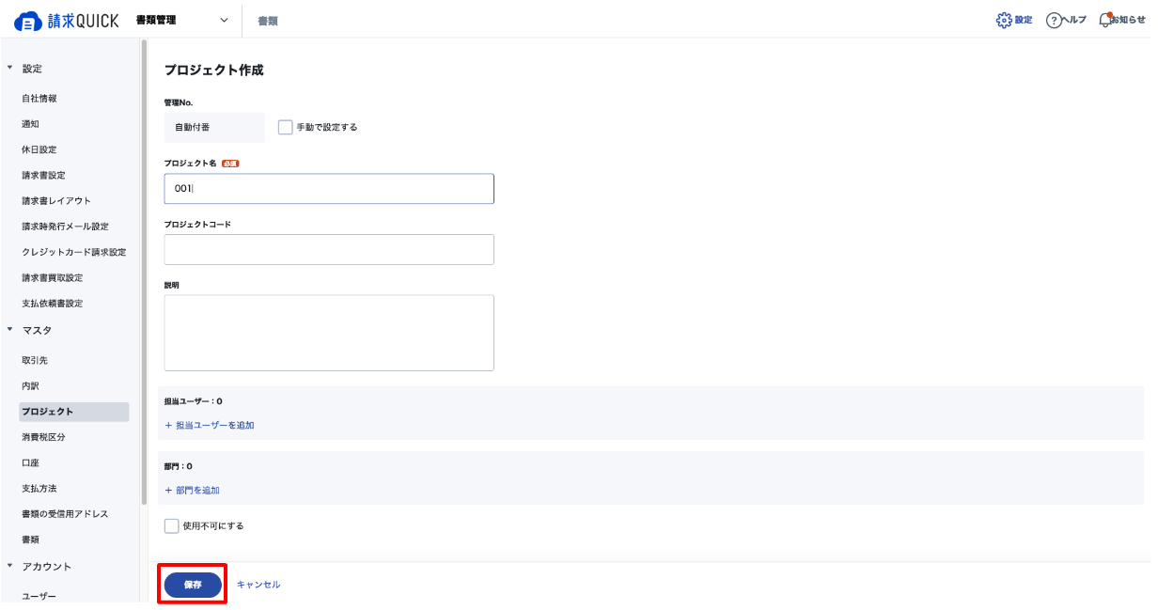Check the 使用不可にする checkbox
Viewport: 1158px width, 610px height.
171,525
